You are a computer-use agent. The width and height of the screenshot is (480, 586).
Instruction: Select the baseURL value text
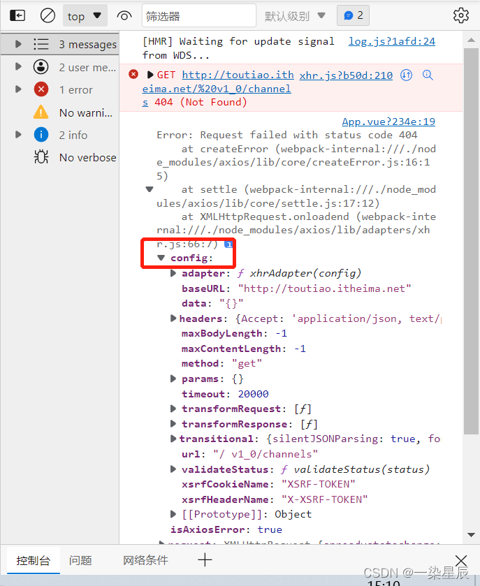324,288
